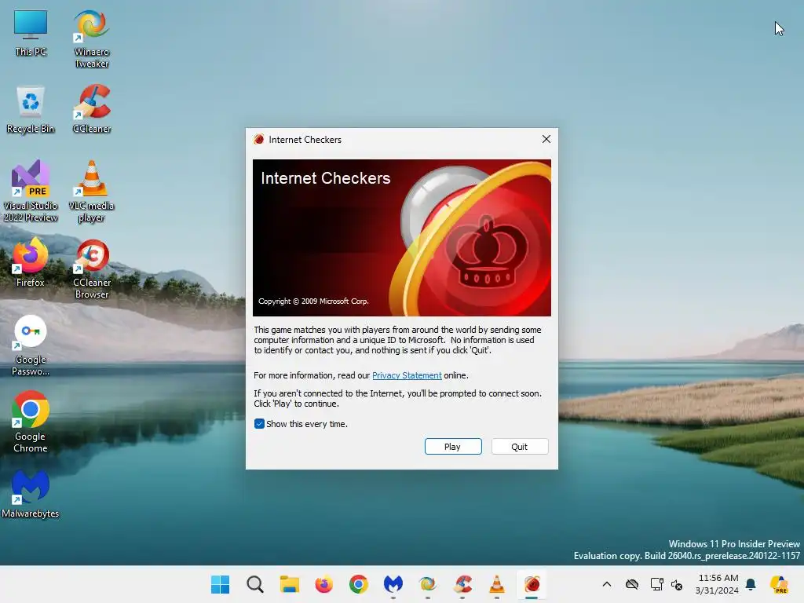This screenshot has height=603, width=804.
Task: Close the Internet Checkers dialog
Action: coord(546,139)
